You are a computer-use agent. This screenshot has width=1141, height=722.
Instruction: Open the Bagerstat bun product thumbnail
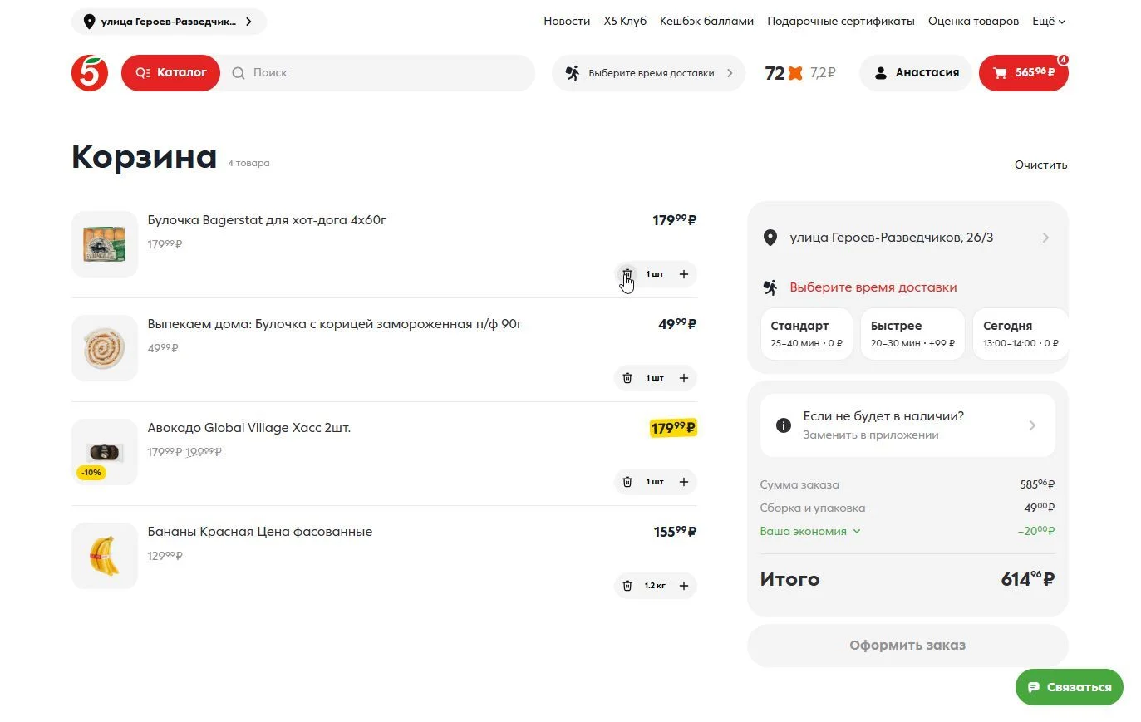(105, 244)
